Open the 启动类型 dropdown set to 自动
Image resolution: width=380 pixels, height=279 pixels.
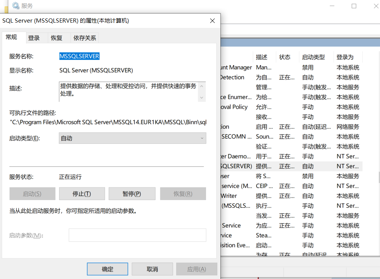pyautogui.click(x=132, y=138)
